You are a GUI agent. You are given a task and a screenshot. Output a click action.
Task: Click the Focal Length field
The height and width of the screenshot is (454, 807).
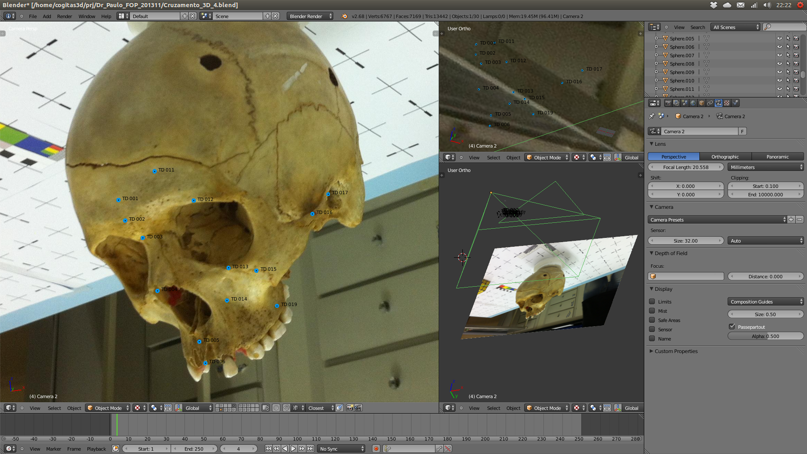coord(686,167)
